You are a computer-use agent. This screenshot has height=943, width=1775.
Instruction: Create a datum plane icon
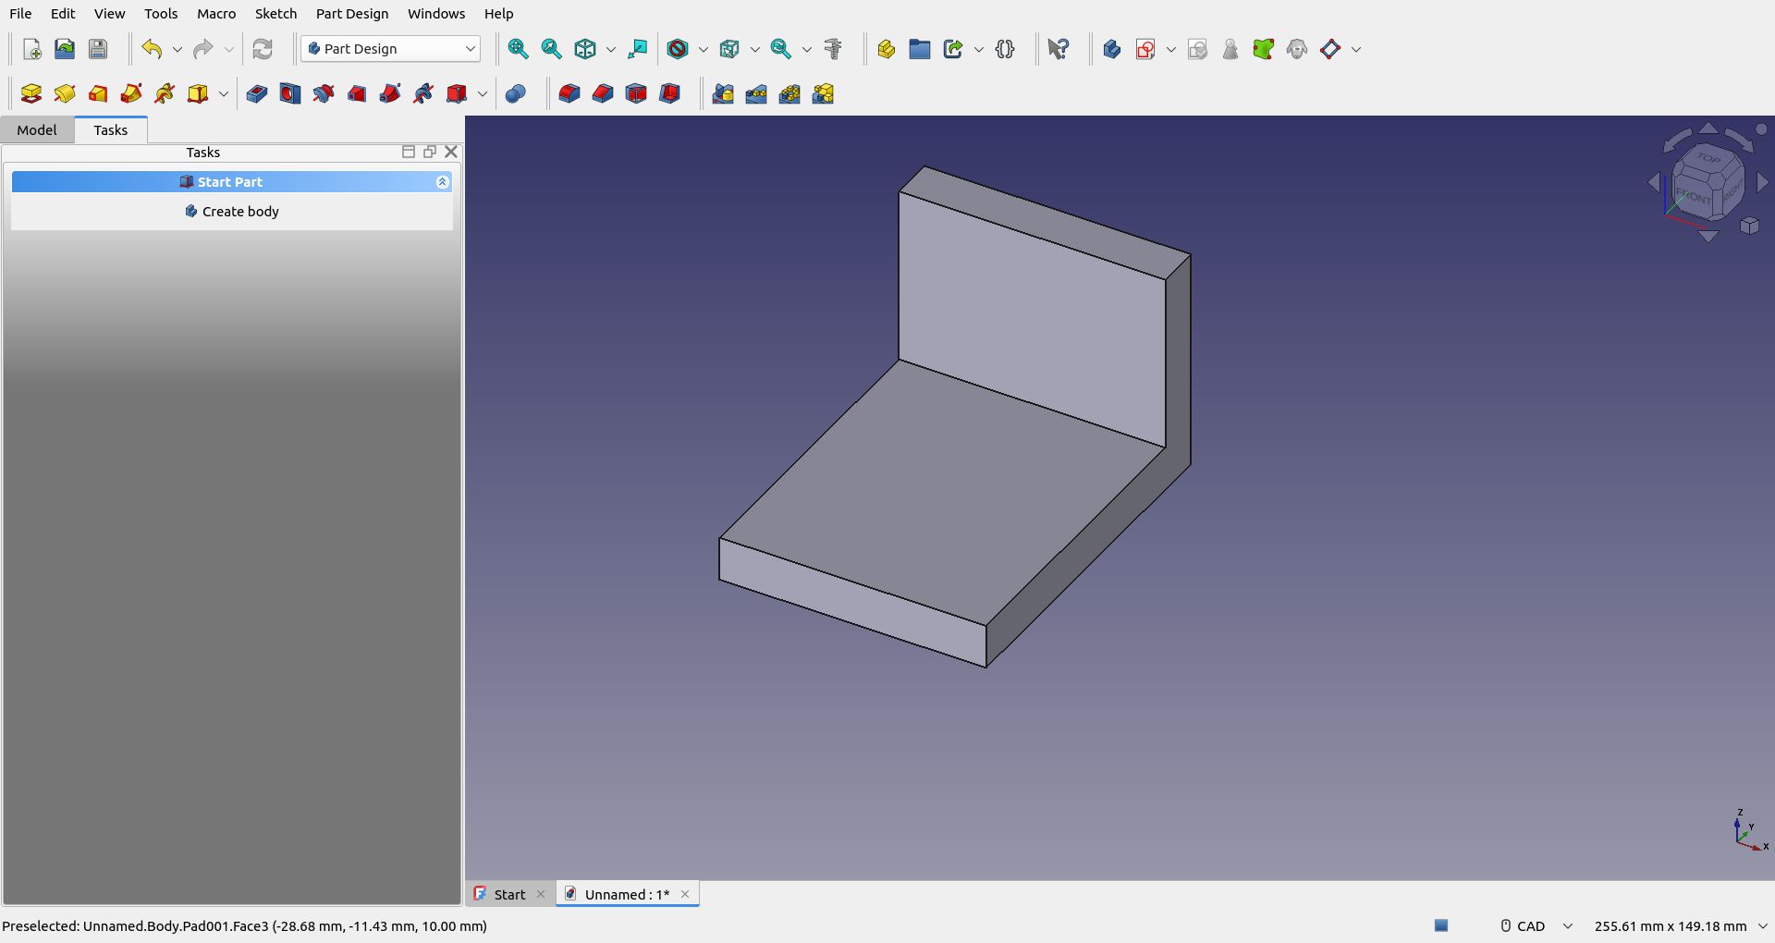1330,49
